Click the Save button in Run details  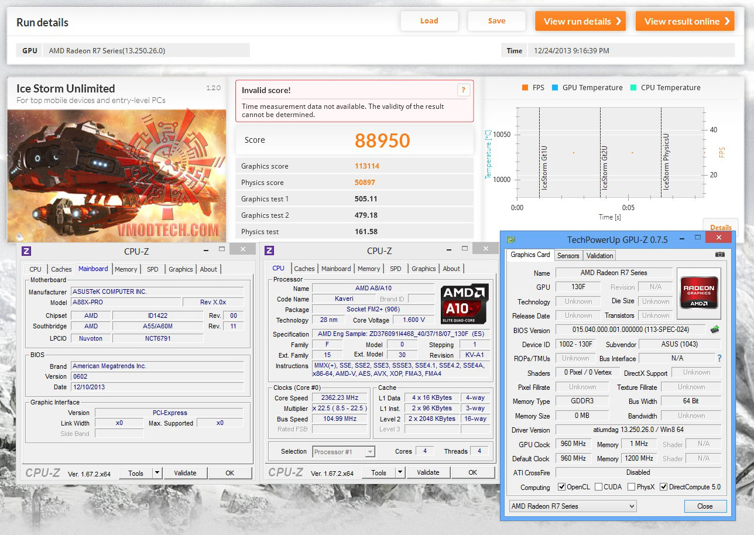pos(496,21)
